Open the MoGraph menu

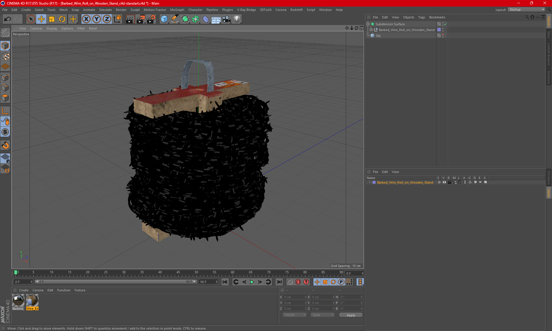coord(177,9)
